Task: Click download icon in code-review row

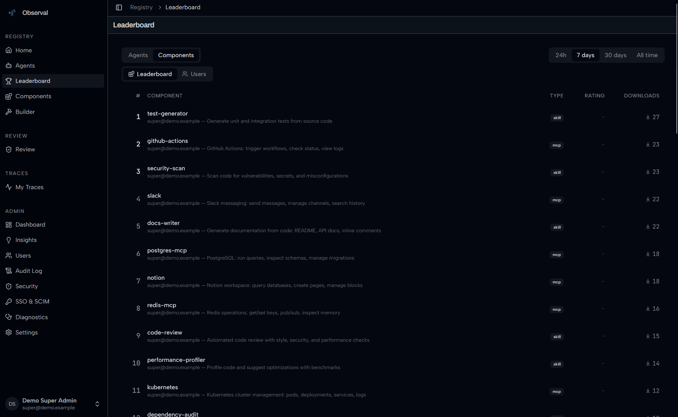Action: click(648, 336)
